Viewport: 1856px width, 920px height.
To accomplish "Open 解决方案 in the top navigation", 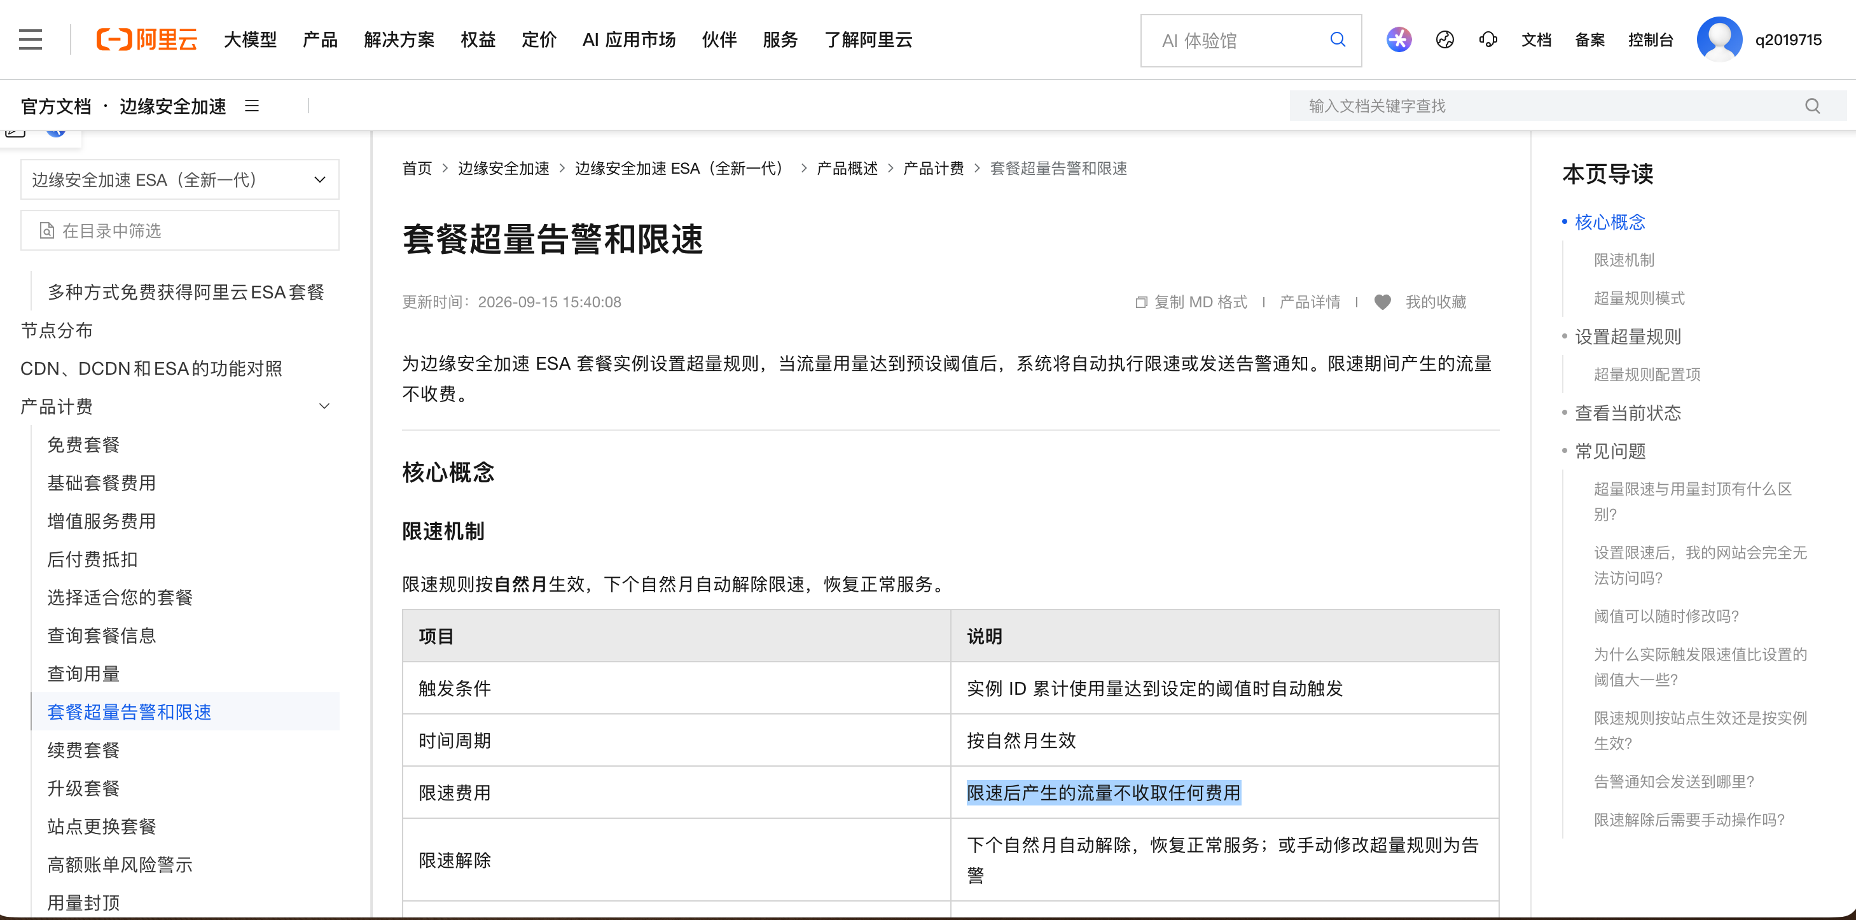I will (x=399, y=39).
